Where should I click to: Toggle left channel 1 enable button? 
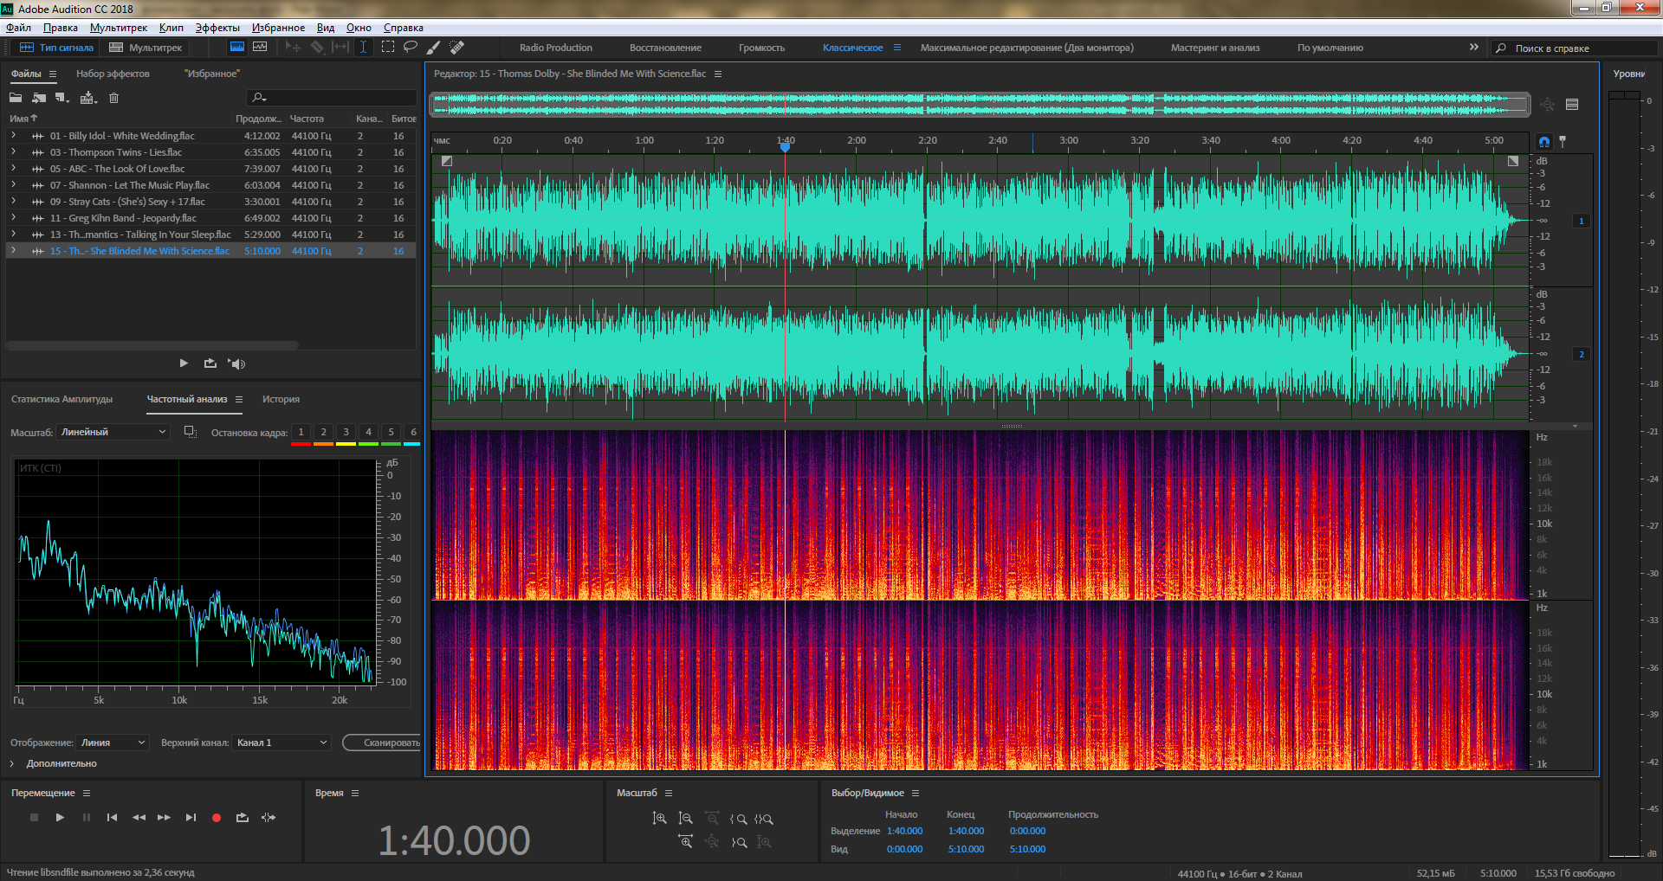pos(1581,221)
